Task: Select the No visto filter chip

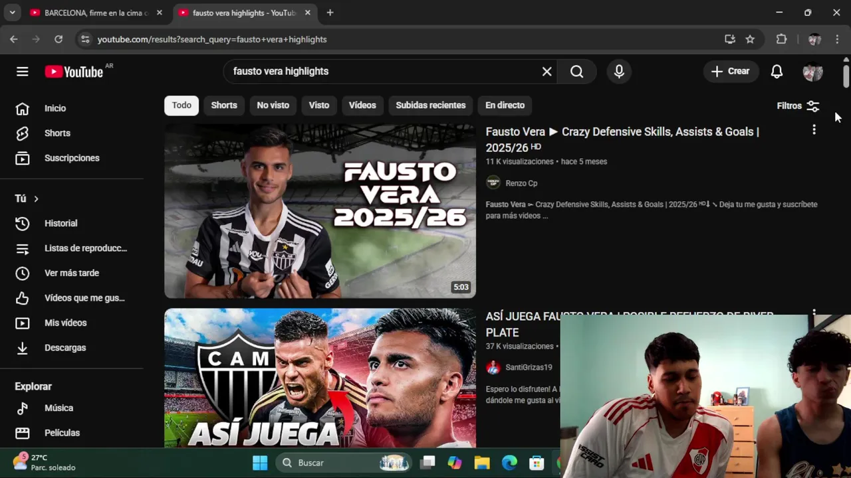Action: 273,106
